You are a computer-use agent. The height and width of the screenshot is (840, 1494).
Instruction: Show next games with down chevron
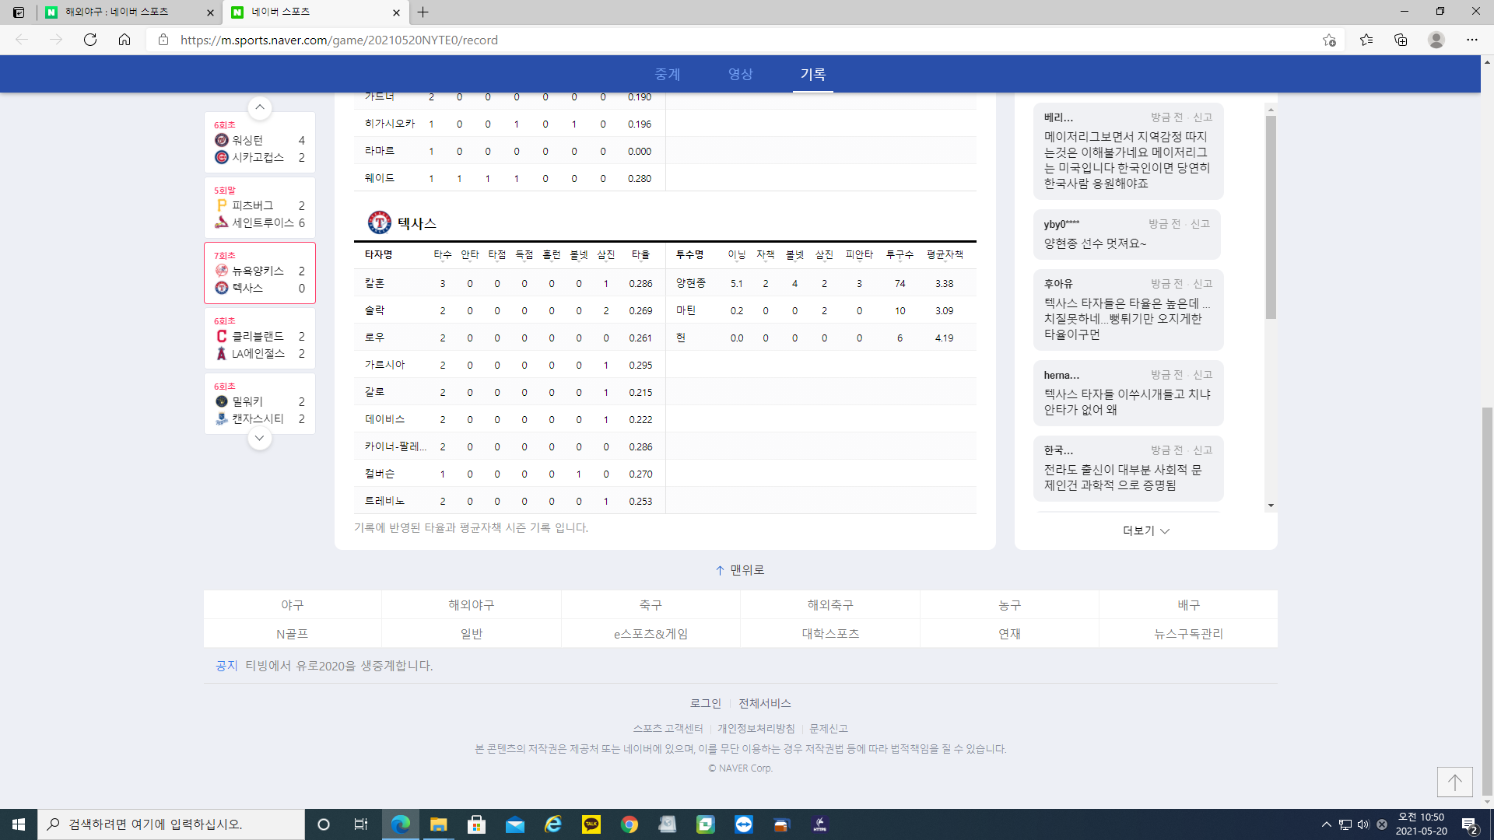(260, 439)
